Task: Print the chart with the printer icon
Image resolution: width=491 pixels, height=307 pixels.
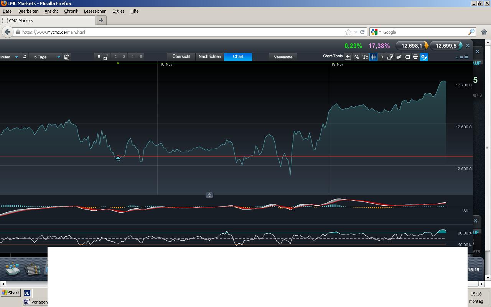Action: point(415,57)
